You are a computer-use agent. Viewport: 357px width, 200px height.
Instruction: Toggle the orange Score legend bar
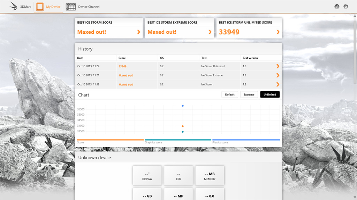(110, 140)
